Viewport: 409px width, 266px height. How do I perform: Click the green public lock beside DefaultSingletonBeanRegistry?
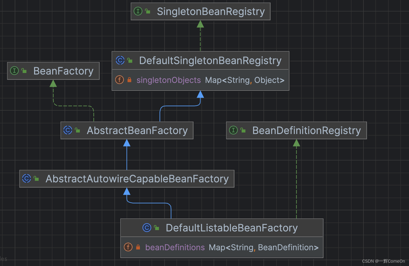pos(130,61)
